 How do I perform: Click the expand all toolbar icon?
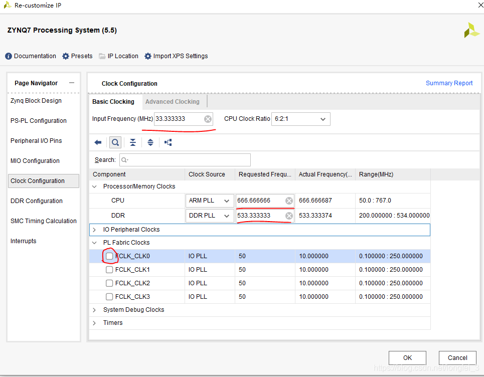150,142
